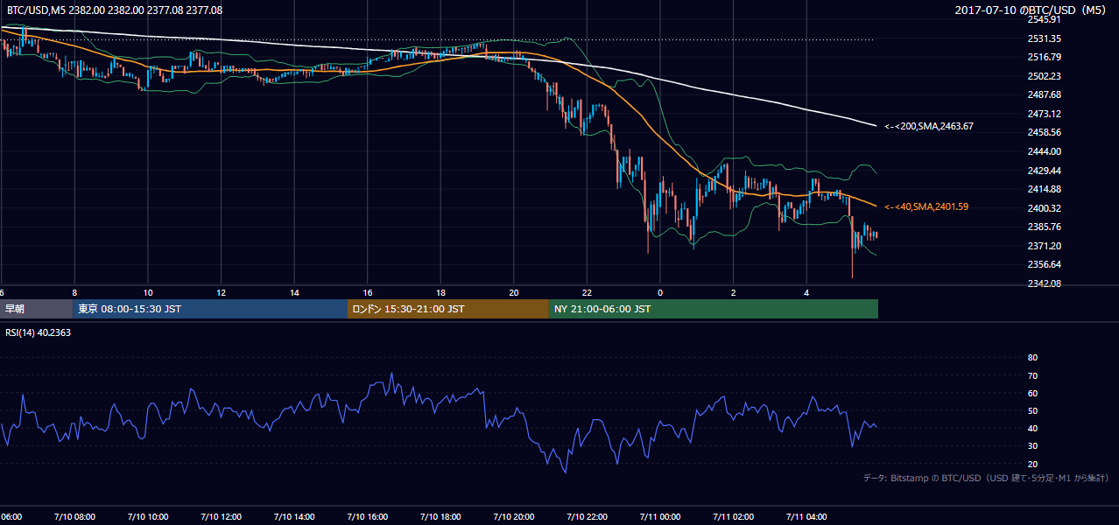Click hour label 16 on price chart axis

tap(368, 292)
